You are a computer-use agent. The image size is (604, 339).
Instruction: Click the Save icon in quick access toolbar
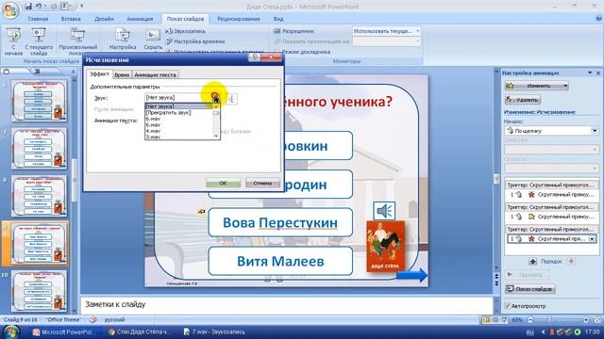click(x=28, y=7)
